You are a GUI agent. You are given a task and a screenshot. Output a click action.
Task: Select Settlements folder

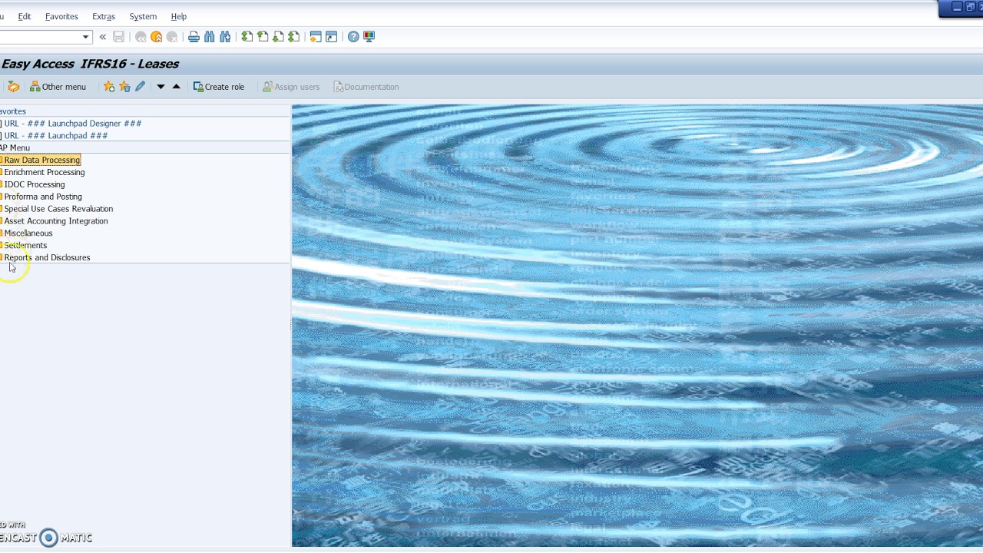(25, 246)
